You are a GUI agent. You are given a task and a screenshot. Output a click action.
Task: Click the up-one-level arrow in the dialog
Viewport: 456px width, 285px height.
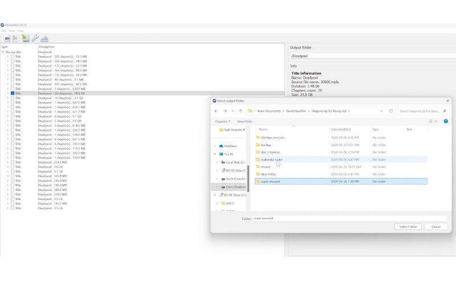[x=240, y=111]
